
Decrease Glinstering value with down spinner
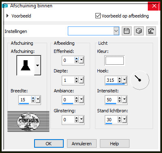(x=77, y=121)
